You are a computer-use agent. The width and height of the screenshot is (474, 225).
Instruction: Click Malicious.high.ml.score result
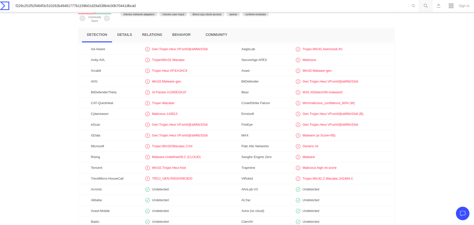319,168
